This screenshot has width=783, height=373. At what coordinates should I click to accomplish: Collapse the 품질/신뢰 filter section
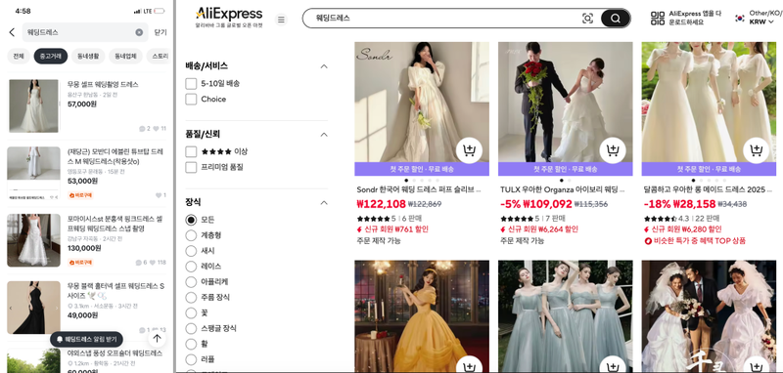click(x=324, y=135)
